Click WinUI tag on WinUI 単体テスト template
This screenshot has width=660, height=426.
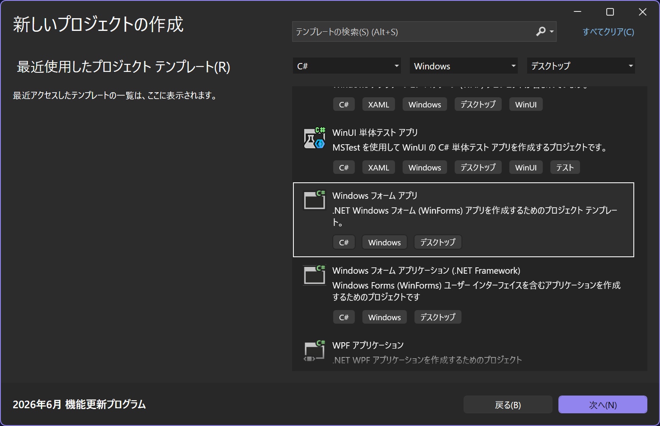pos(526,168)
